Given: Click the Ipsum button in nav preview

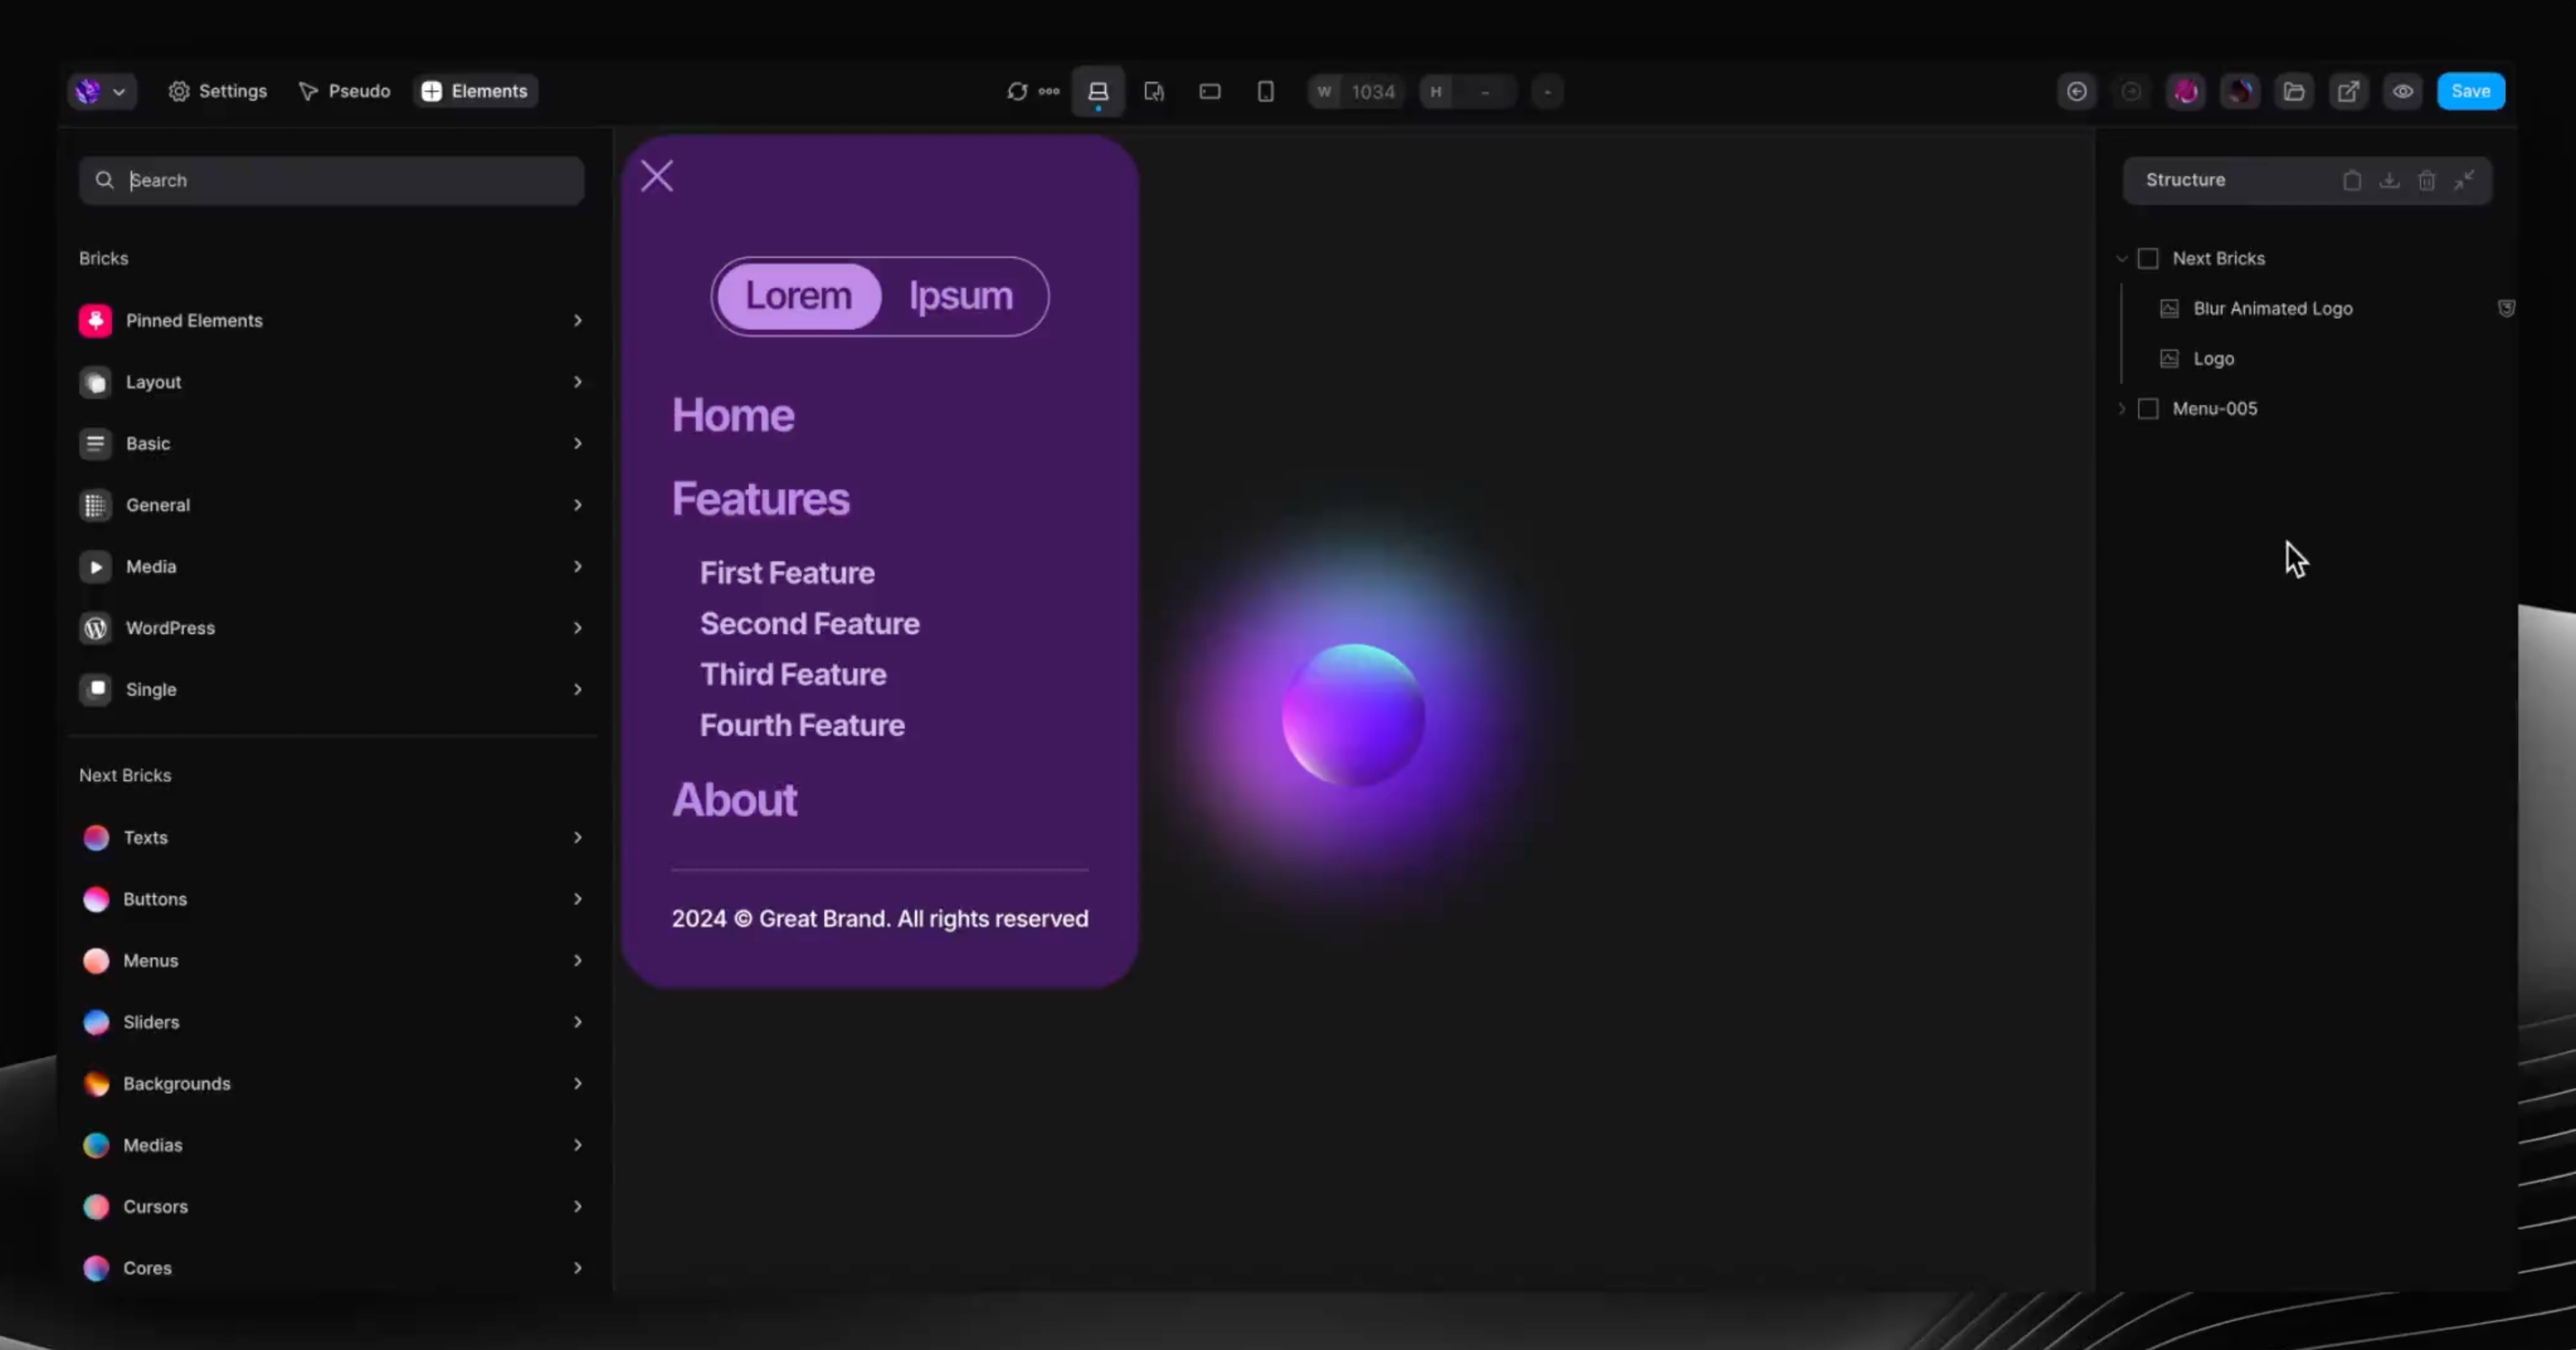Looking at the screenshot, I should pyautogui.click(x=961, y=294).
